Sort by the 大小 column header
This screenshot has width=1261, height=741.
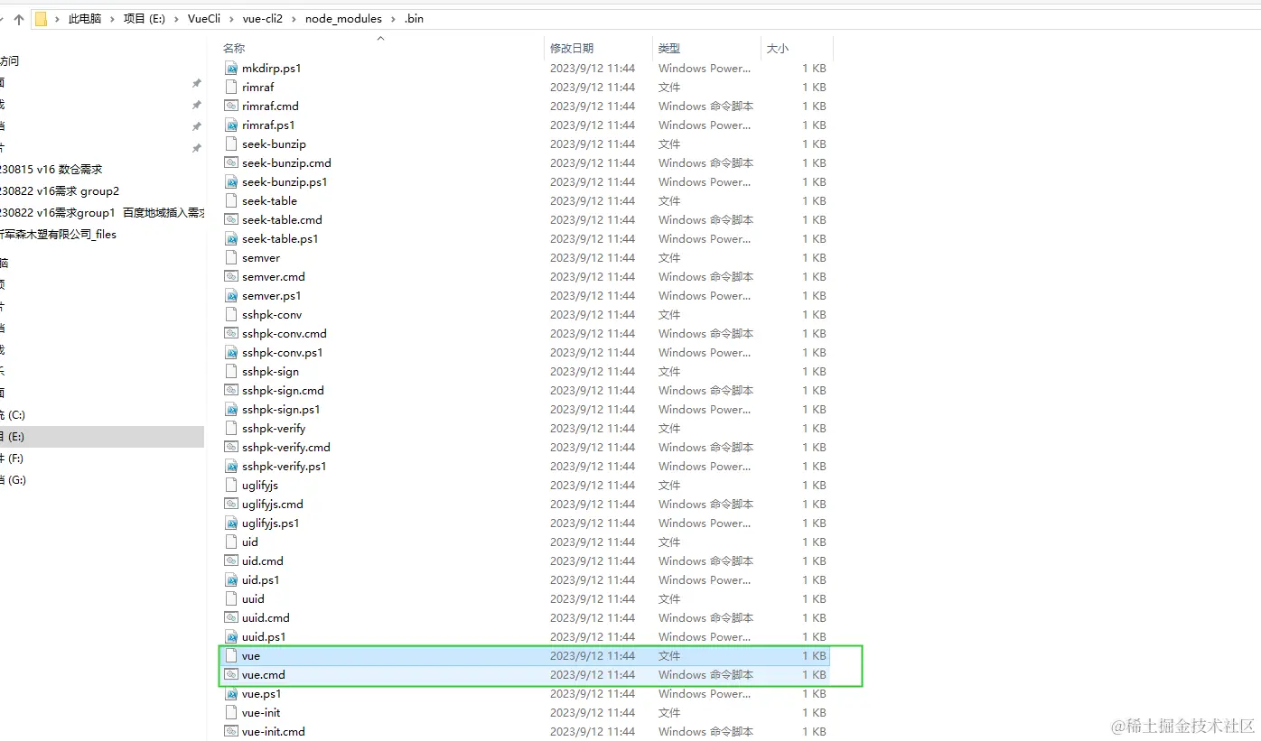778,49
